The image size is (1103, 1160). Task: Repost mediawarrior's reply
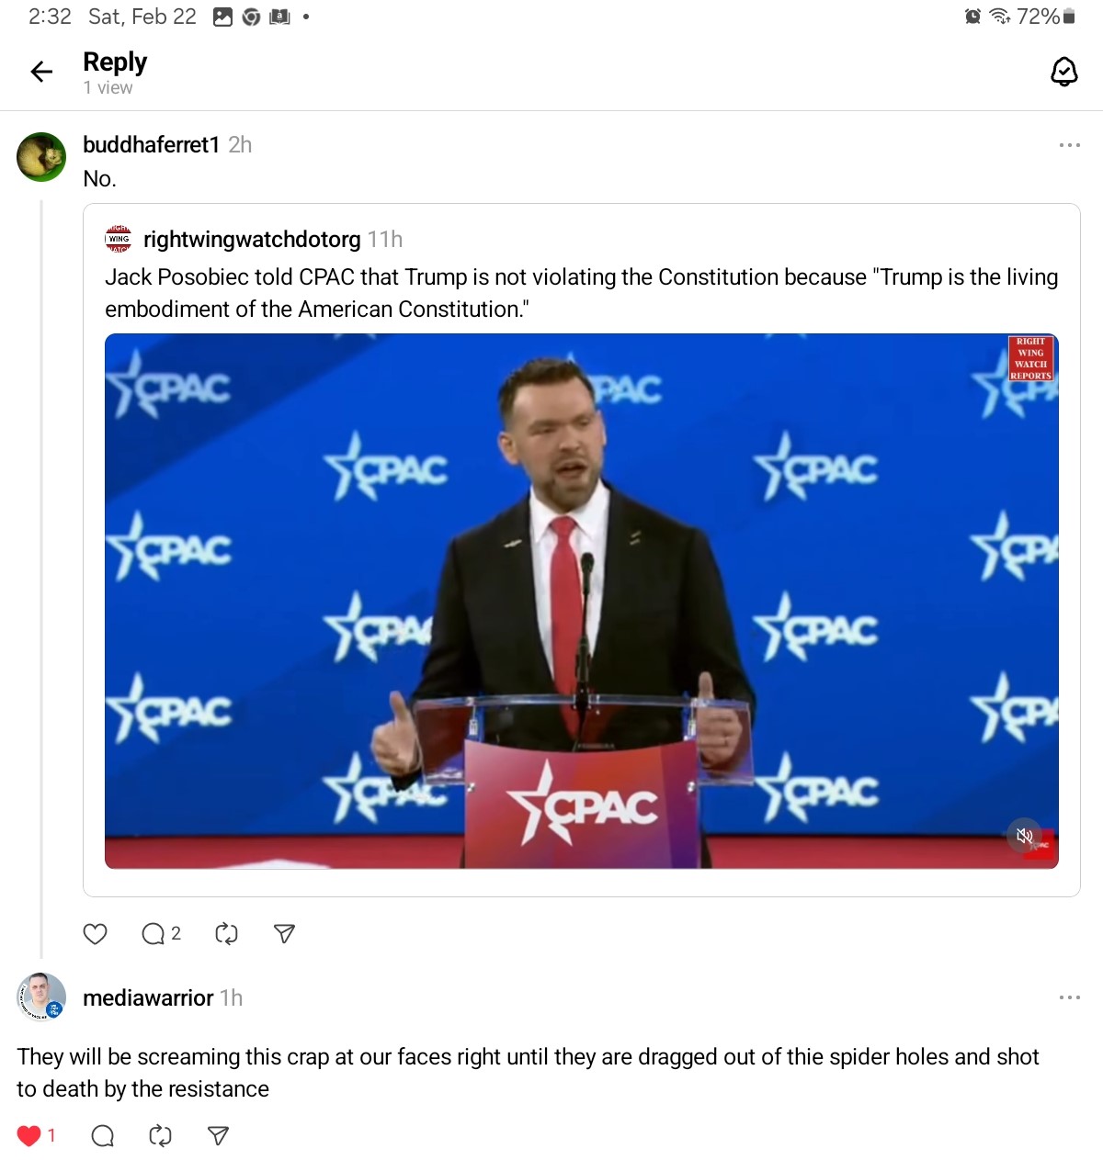(x=160, y=1136)
